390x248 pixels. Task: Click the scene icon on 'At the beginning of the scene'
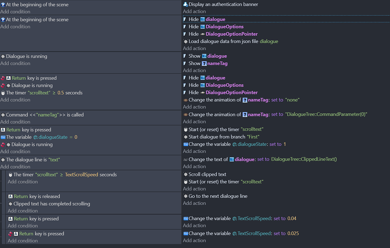[3, 5]
